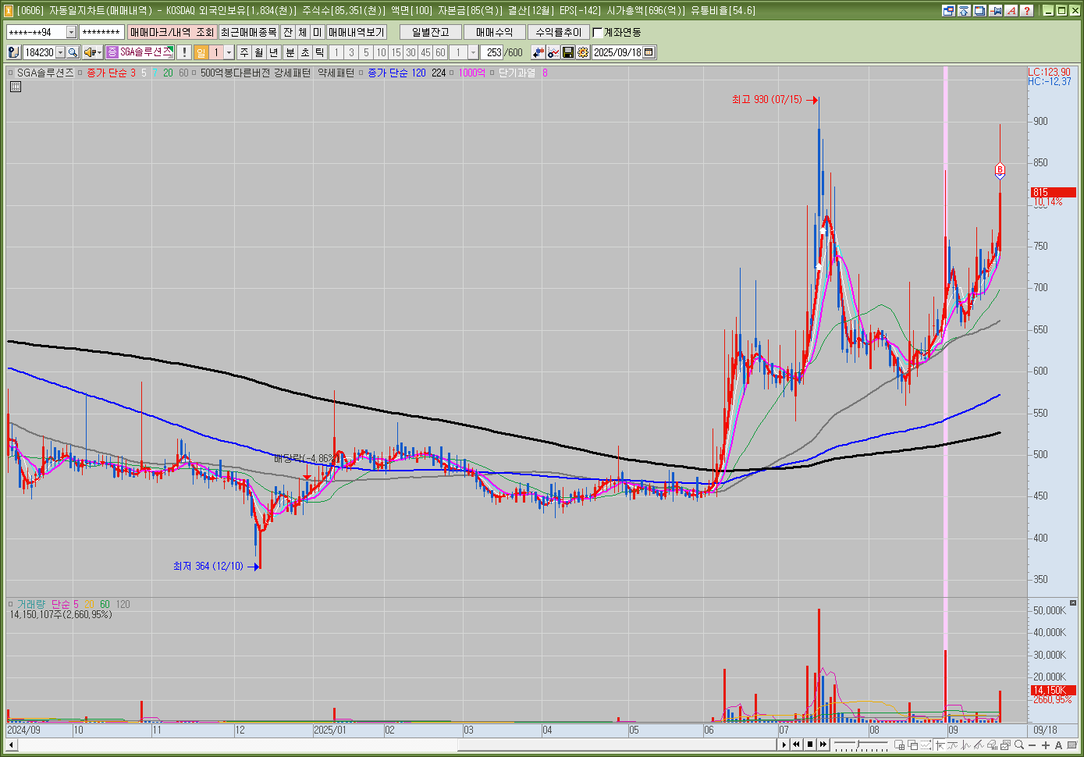1084x757 pixels.
Task: Click the 종가 단순 120 legend label
Action: tap(396, 73)
